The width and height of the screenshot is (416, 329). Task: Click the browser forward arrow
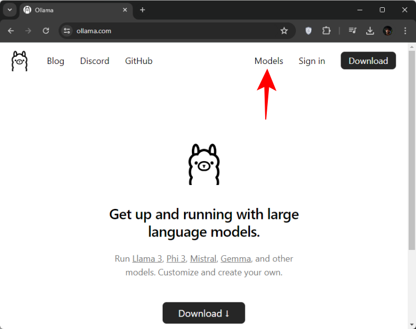coord(28,31)
